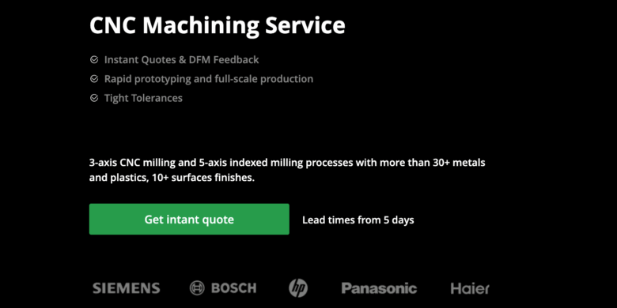Screen dimensions: 617x308
Task: Click the CNC Machining Service heading
Action: coord(218,25)
